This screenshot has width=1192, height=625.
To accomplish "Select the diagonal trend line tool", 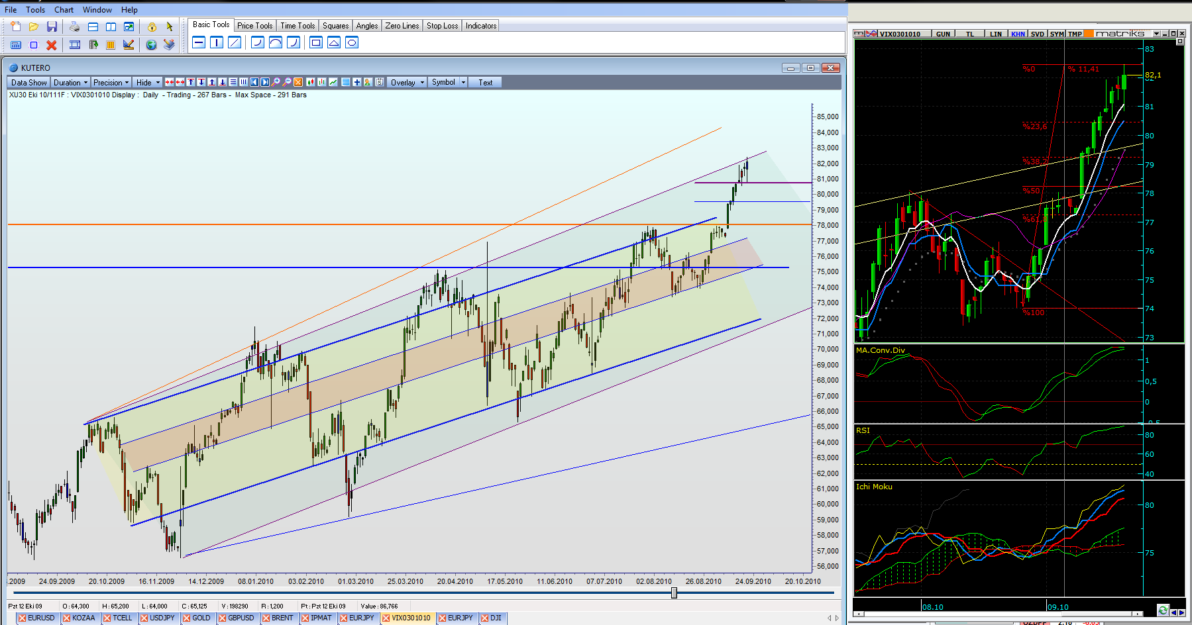I will 235,43.
